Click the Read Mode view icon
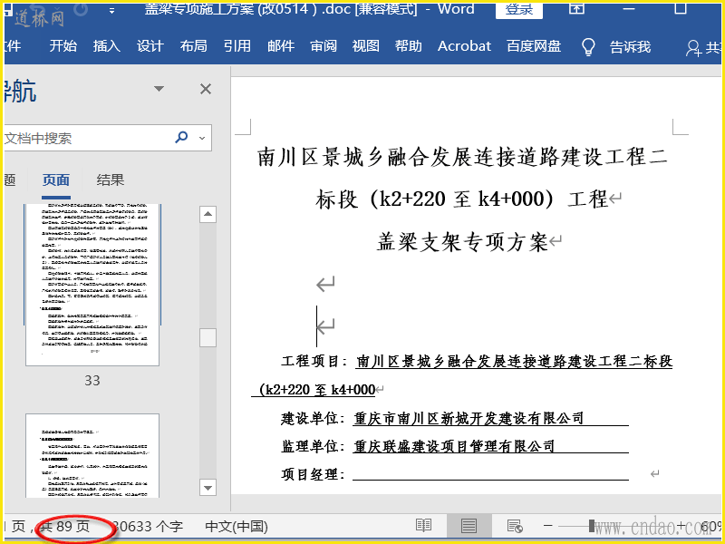 (x=423, y=526)
